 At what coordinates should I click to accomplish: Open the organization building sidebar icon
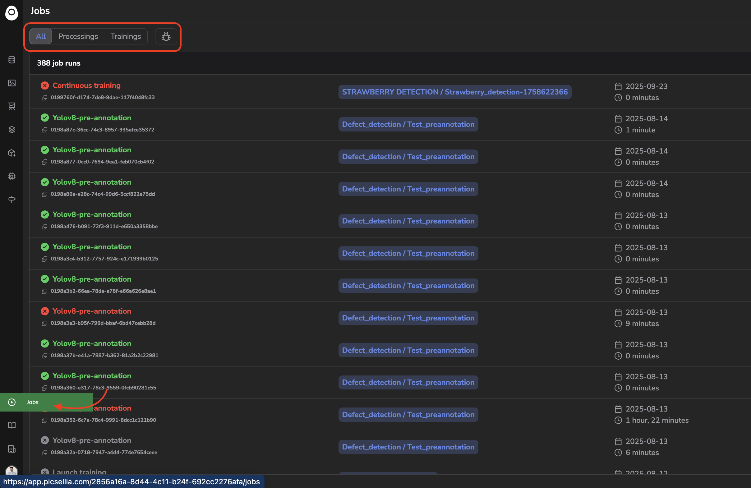pos(12,449)
